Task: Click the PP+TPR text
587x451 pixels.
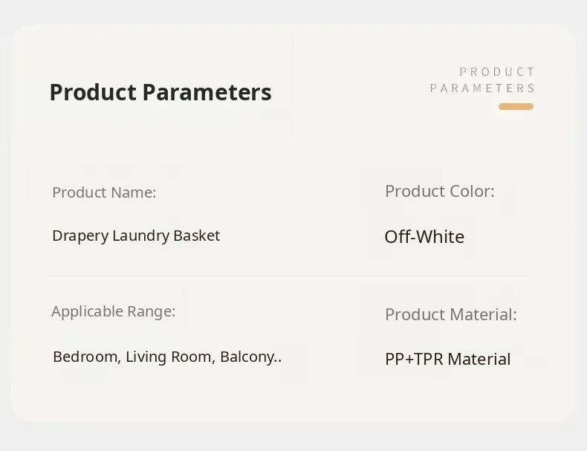Action: [414, 360]
